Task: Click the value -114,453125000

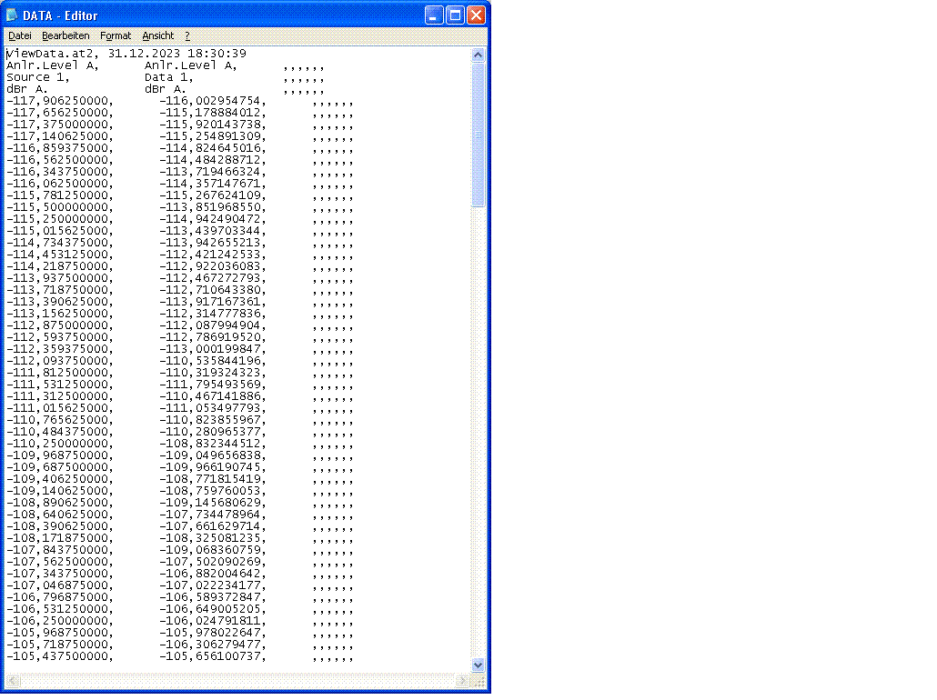Action: (59, 255)
